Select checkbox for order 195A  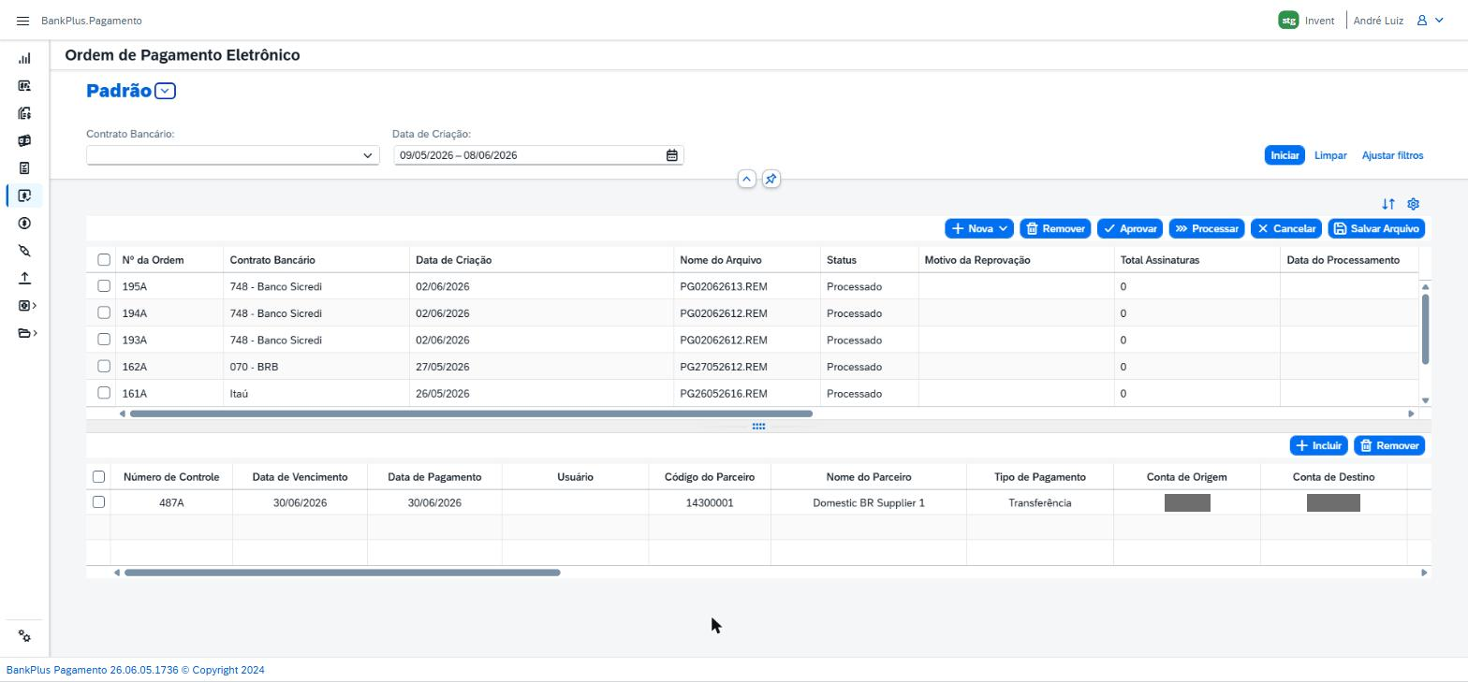click(104, 286)
